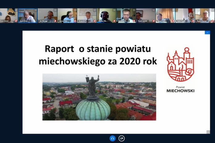Image resolution: width=215 pixels, height=143 pixels.
Task: Click Rafał Pawełk's muted microphone indicator
Action: coord(193,21)
